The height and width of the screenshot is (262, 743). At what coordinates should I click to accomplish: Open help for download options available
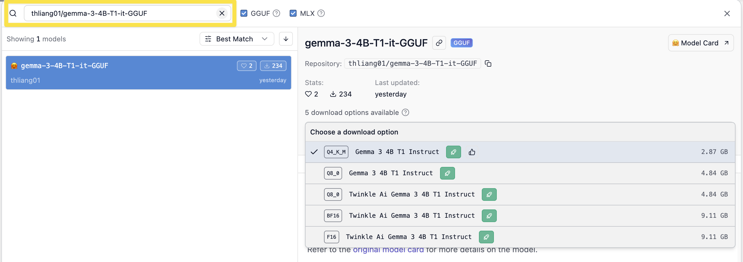click(405, 112)
